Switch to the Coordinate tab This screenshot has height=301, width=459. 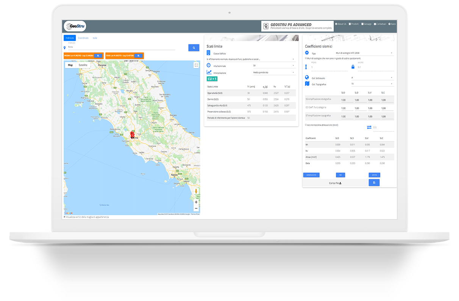tap(83, 38)
